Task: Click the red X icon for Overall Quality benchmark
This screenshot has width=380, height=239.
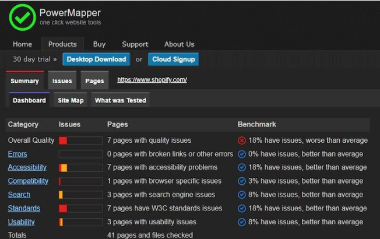Action: coord(242,140)
